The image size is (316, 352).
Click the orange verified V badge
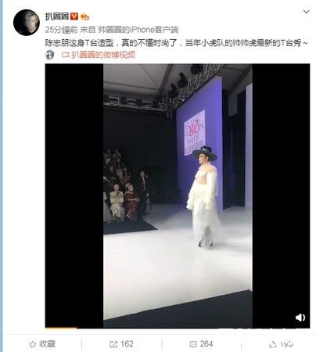coord(74,16)
